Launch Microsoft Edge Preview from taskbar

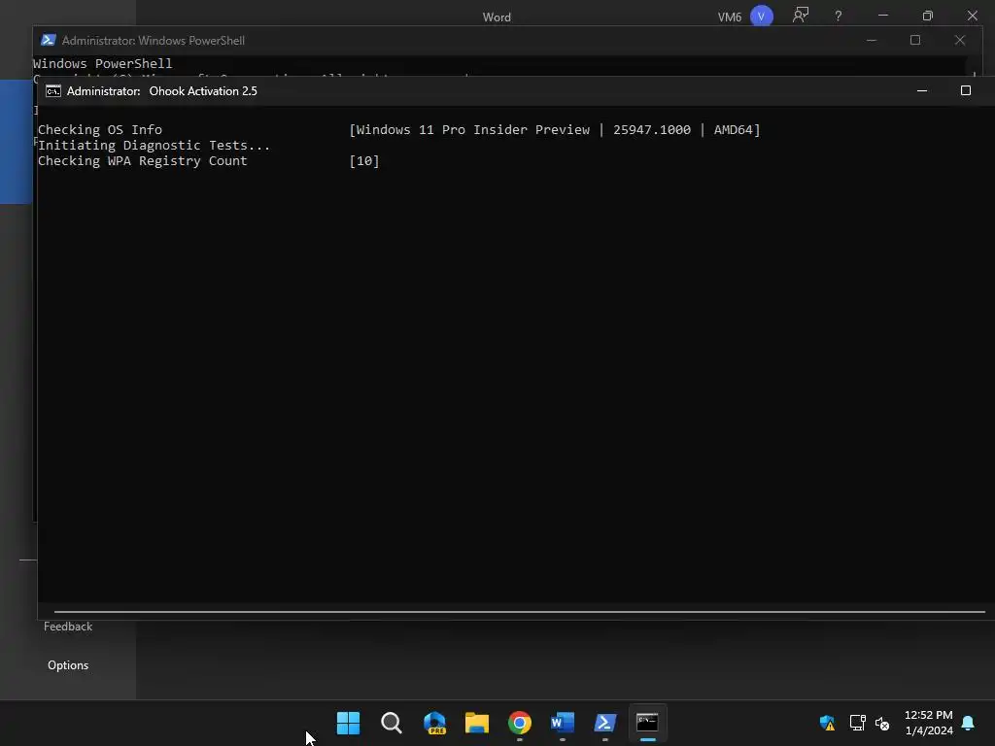(434, 723)
